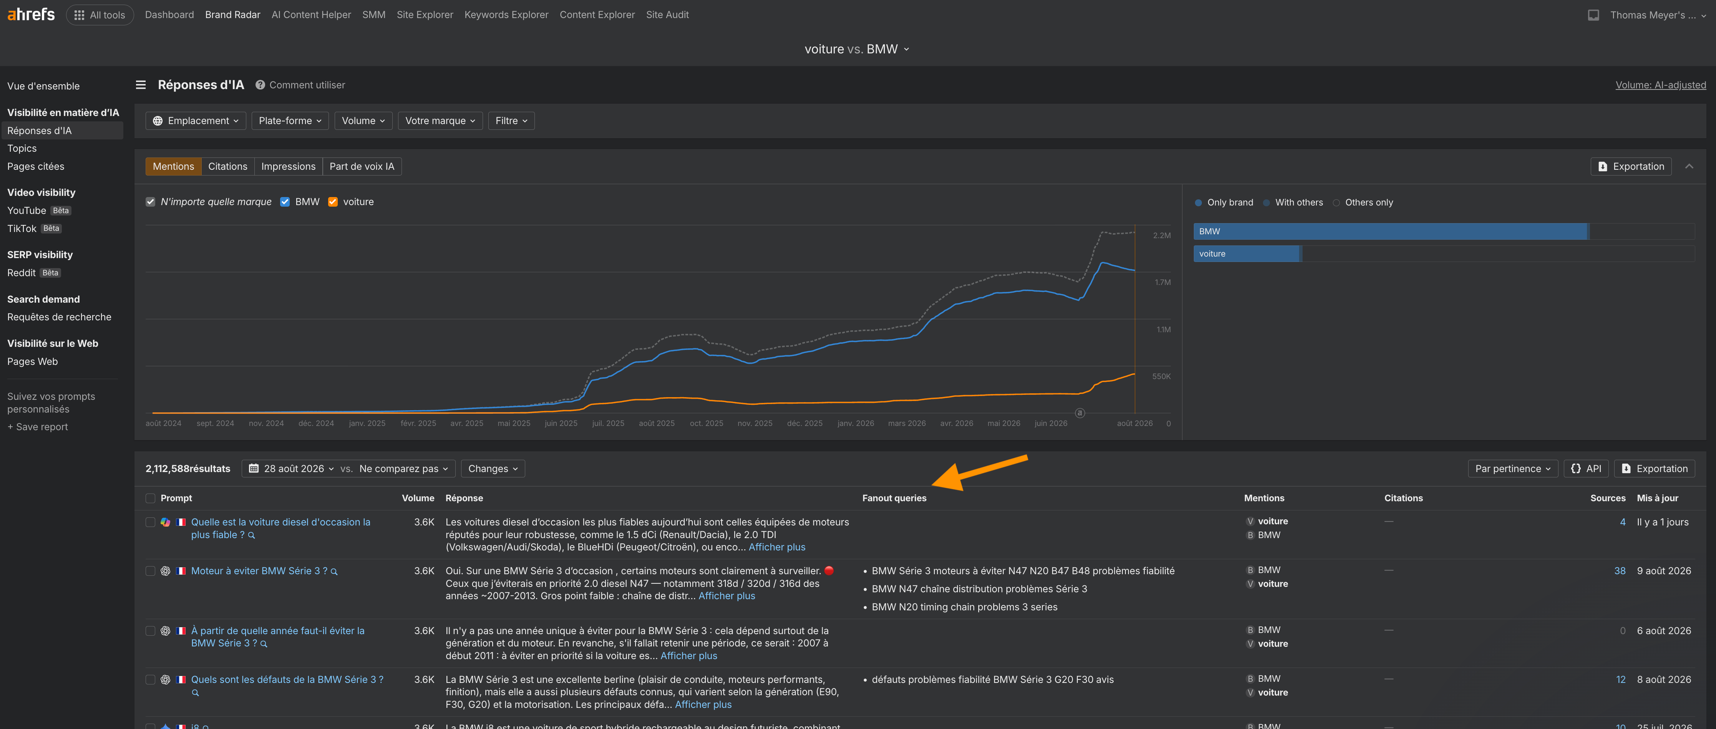The image size is (1716, 729).
Task: Uncheck the BMW series checkbox
Action: point(284,202)
